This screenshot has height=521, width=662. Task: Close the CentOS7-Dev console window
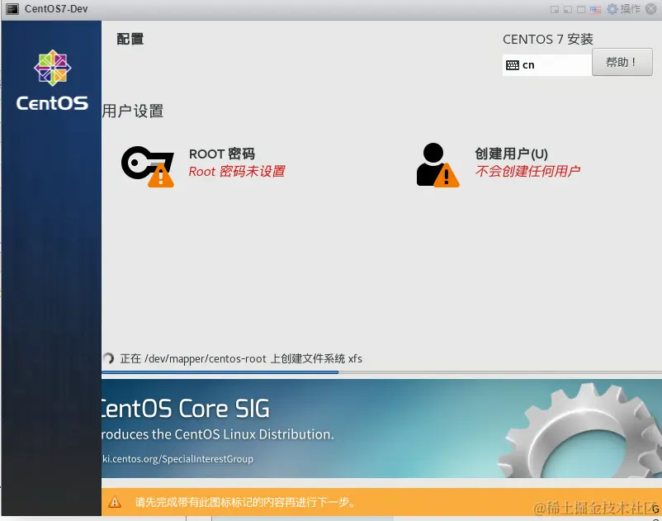651,9
